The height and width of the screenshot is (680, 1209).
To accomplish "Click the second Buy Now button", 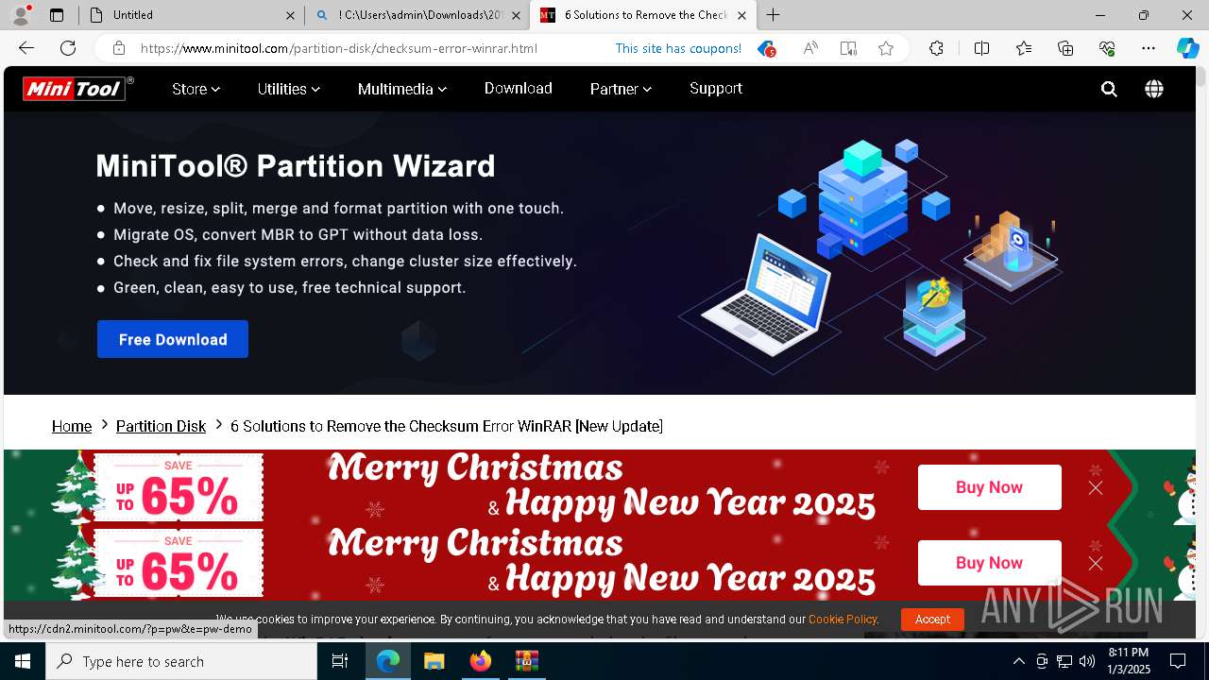I will [x=990, y=563].
